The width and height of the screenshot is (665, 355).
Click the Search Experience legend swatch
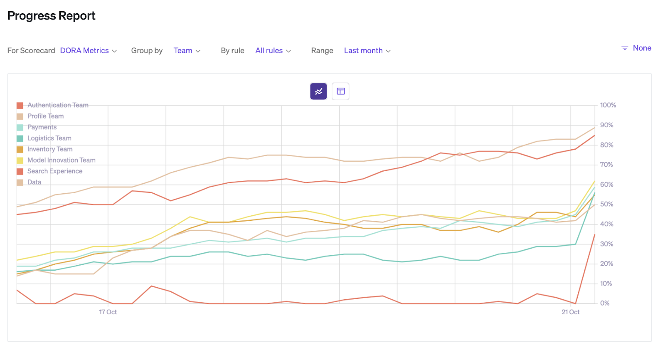tap(20, 171)
